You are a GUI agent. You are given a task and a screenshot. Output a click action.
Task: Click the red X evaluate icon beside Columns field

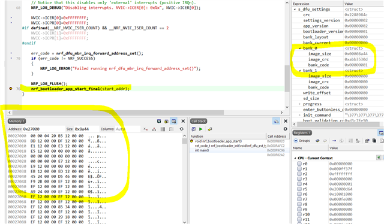(145, 129)
